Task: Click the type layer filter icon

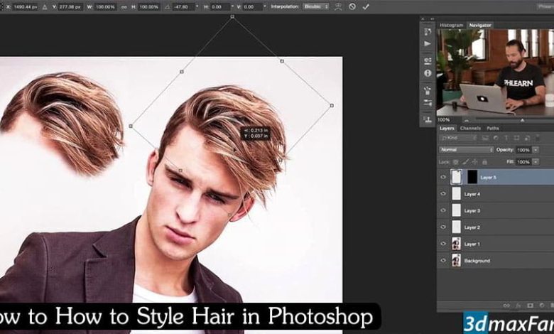Action: coord(506,138)
